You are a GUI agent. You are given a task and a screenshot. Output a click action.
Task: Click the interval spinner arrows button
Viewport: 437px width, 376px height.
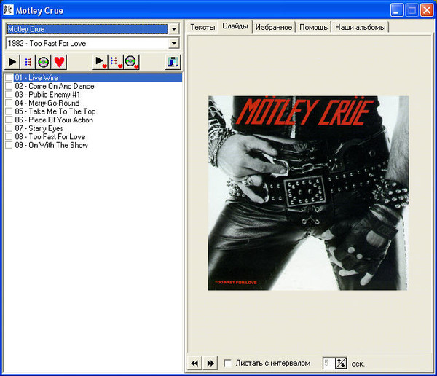tap(341, 363)
